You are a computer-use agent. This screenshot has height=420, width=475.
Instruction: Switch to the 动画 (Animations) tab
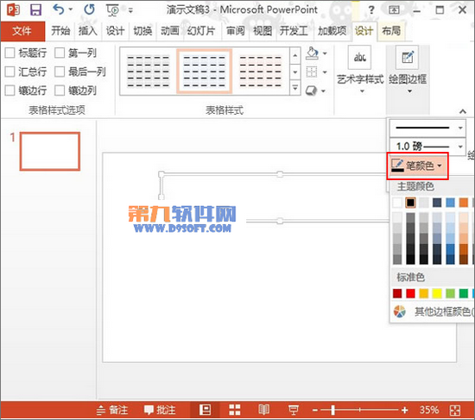169,31
